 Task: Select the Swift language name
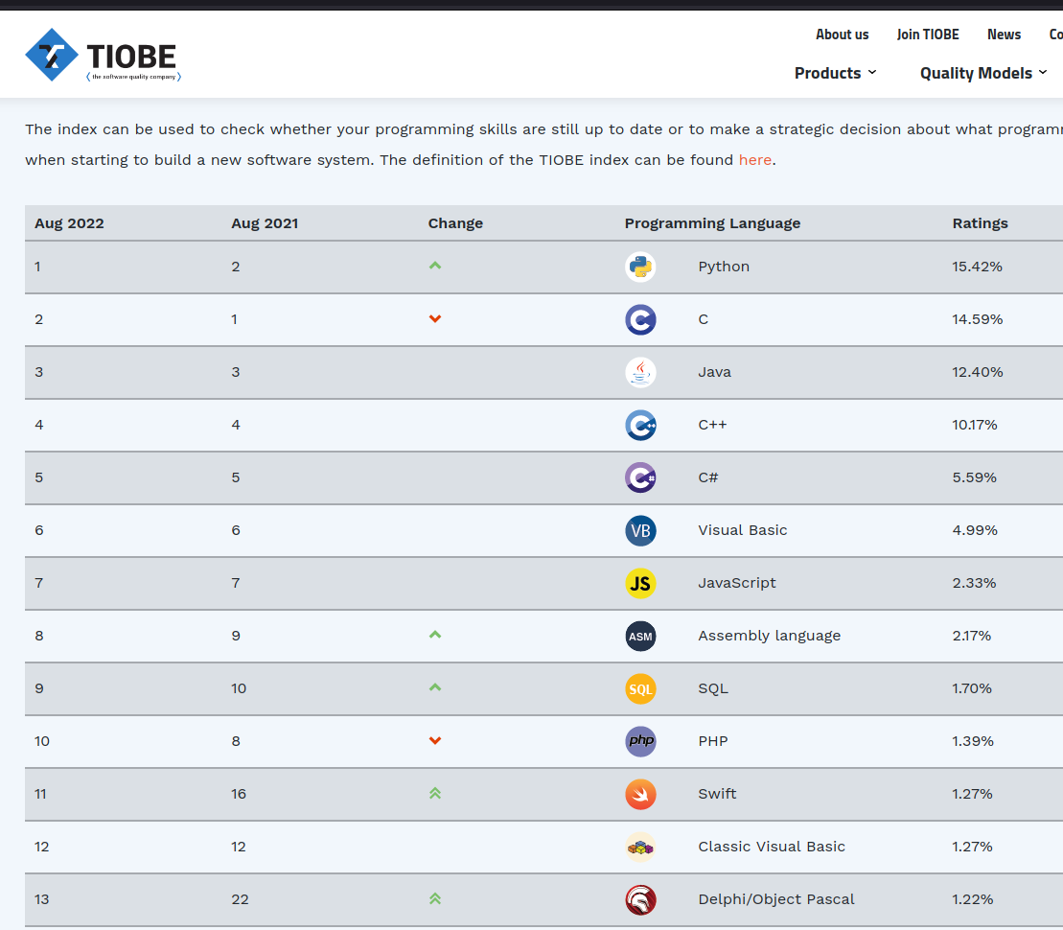717,794
